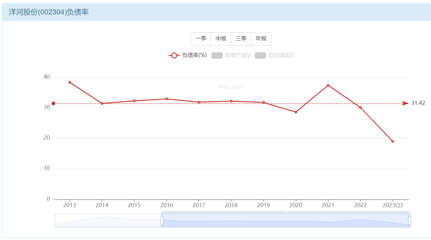Click the x-axis label 2023Q3
Image resolution: width=431 pixels, height=240 pixels.
(393, 205)
